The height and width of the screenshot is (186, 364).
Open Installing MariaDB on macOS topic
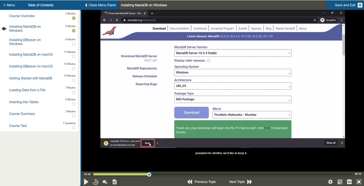coord(31,55)
